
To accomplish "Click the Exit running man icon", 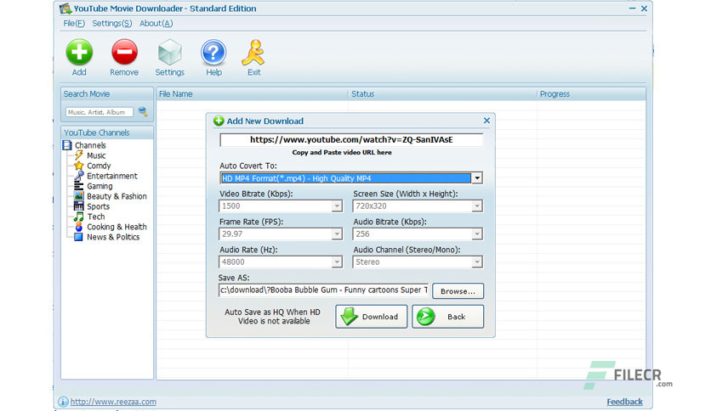I will [x=253, y=53].
